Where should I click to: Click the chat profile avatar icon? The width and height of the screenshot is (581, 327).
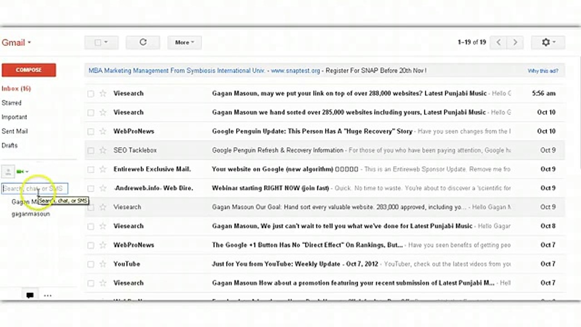(x=8, y=171)
